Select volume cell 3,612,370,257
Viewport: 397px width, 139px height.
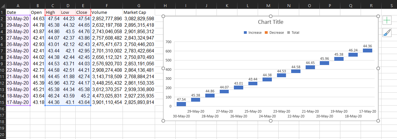click(106, 89)
